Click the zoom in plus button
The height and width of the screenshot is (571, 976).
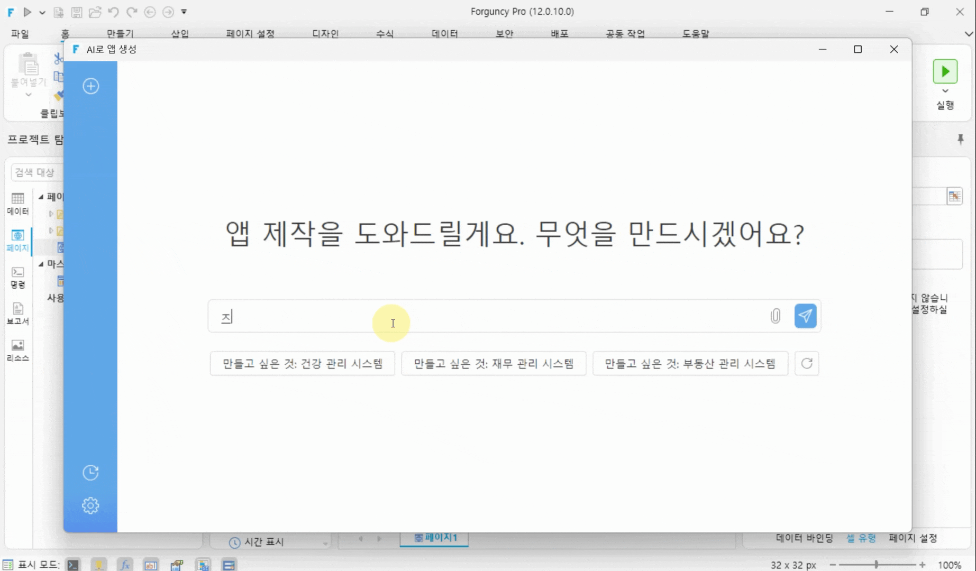point(923,565)
